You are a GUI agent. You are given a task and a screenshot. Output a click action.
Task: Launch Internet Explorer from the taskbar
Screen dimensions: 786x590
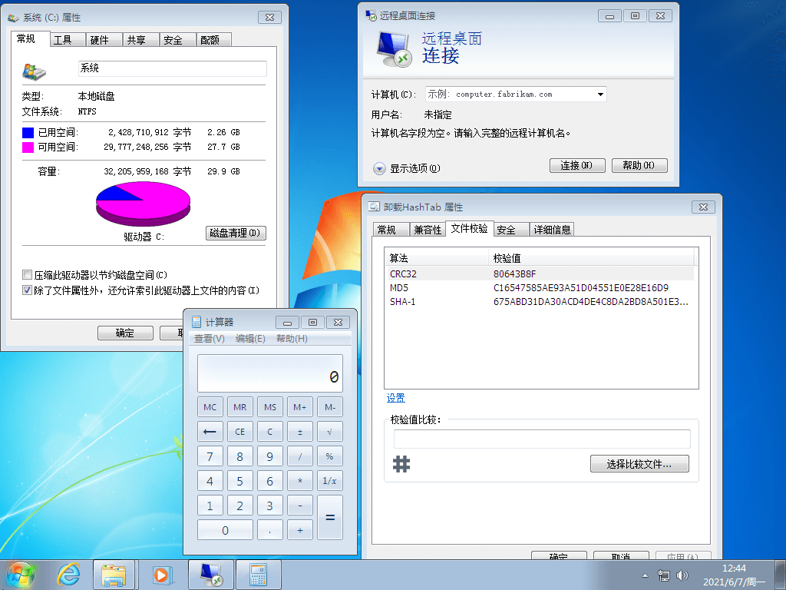[x=68, y=574]
